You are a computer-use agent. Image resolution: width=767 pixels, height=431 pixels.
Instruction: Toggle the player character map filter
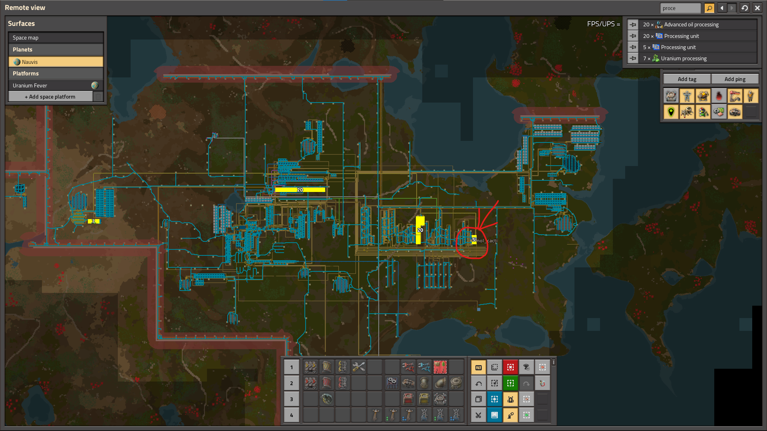click(x=751, y=96)
